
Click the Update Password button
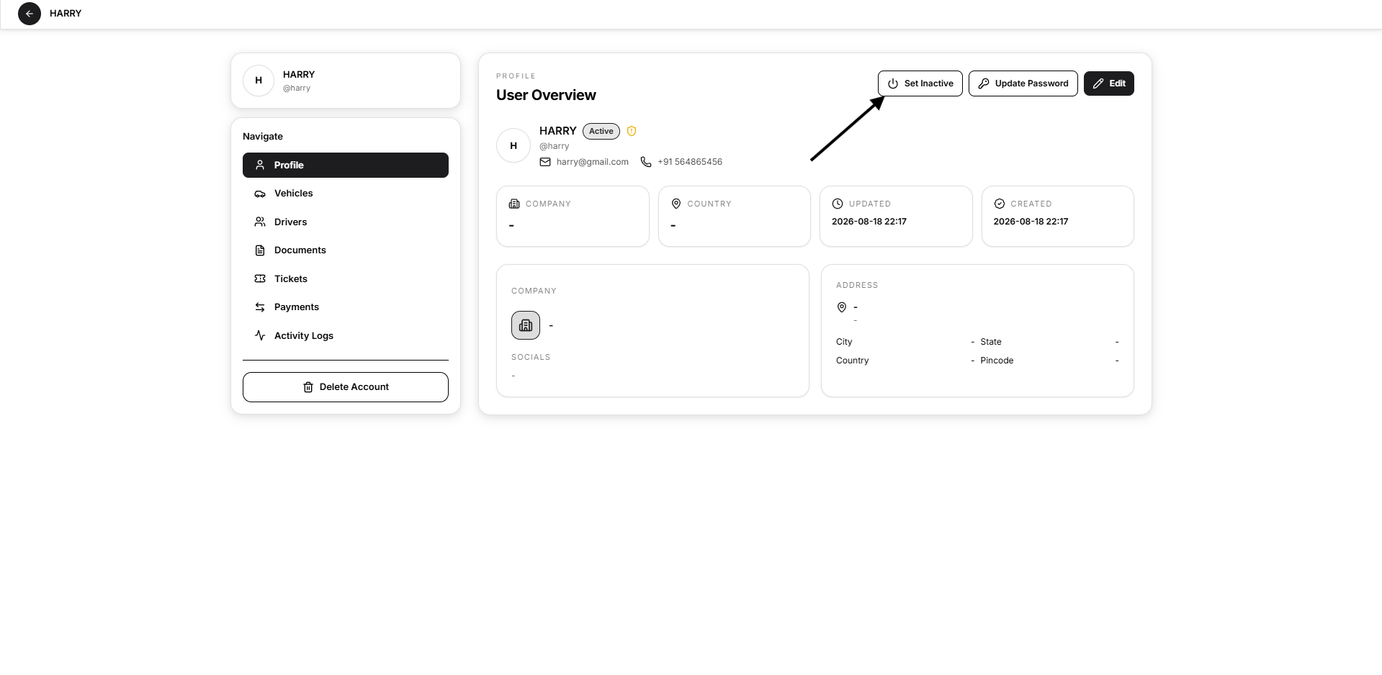pos(1023,83)
